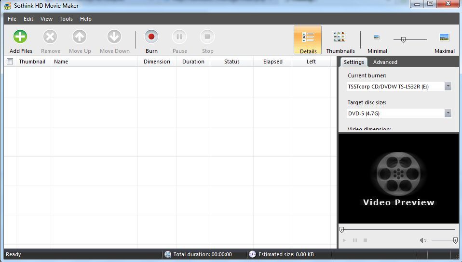Click the Duration column header

coord(193,62)
